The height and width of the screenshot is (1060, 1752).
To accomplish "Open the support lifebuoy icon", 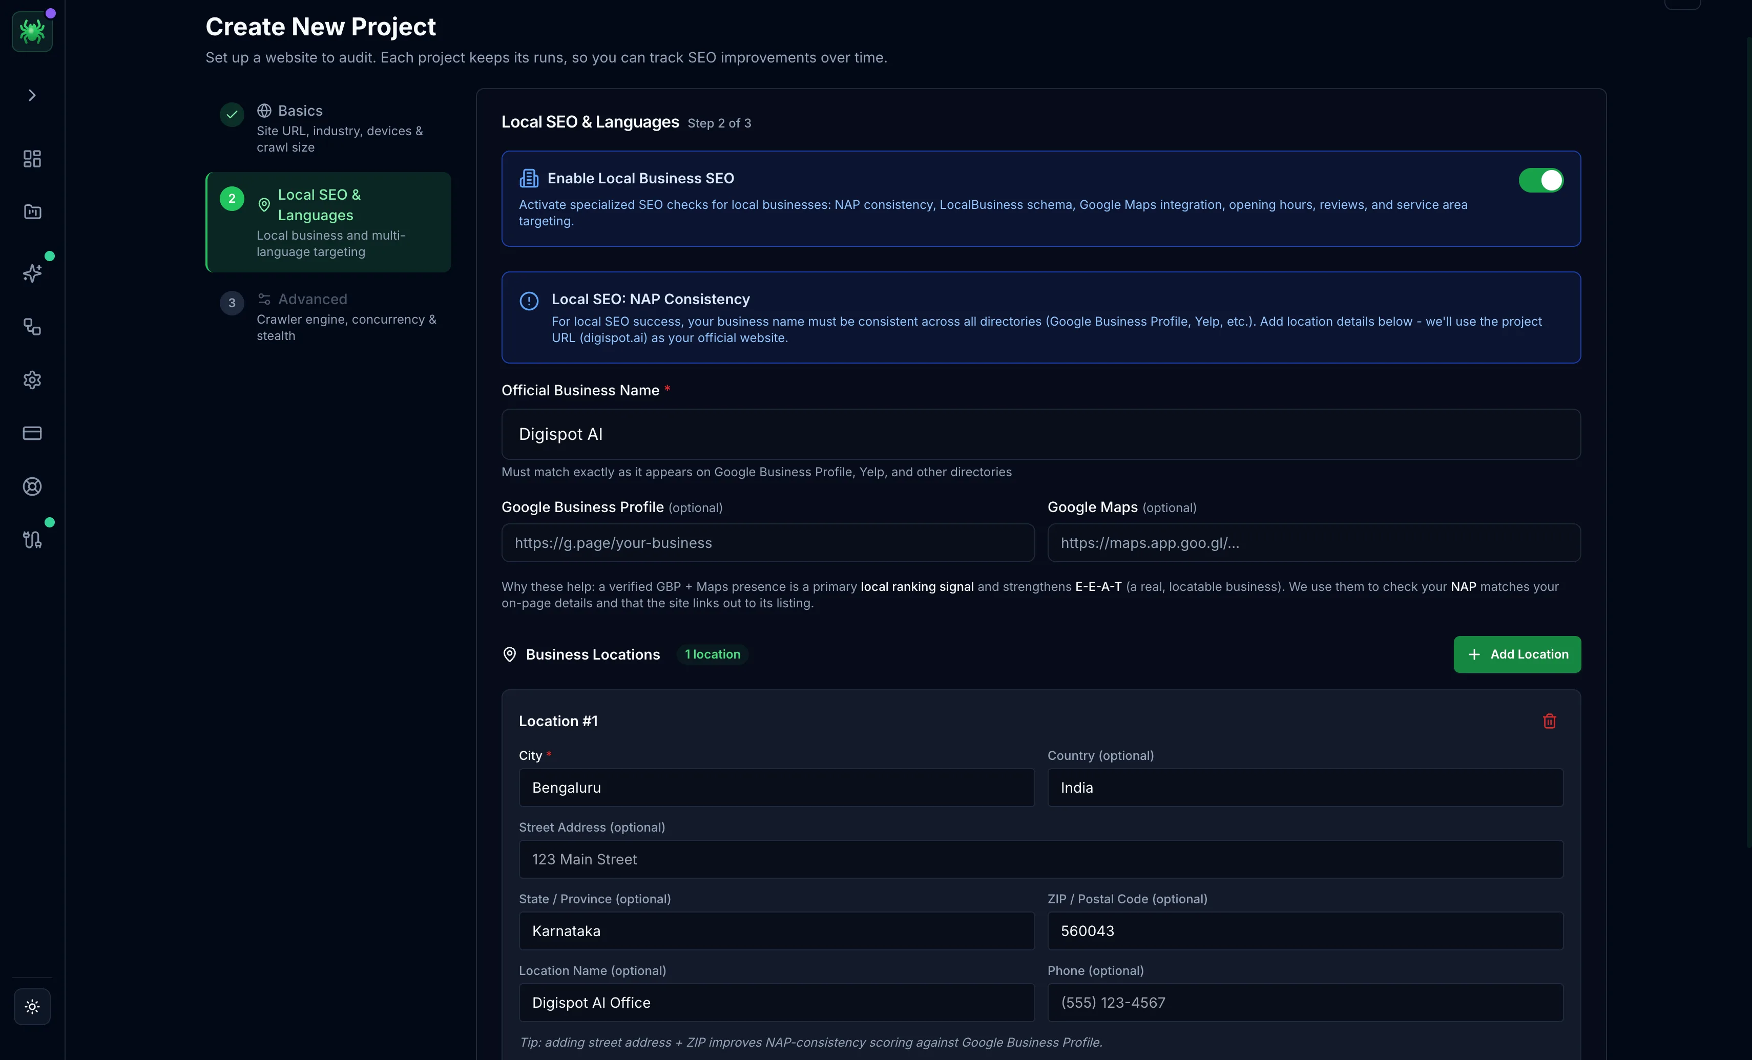I will pos(32,486).
